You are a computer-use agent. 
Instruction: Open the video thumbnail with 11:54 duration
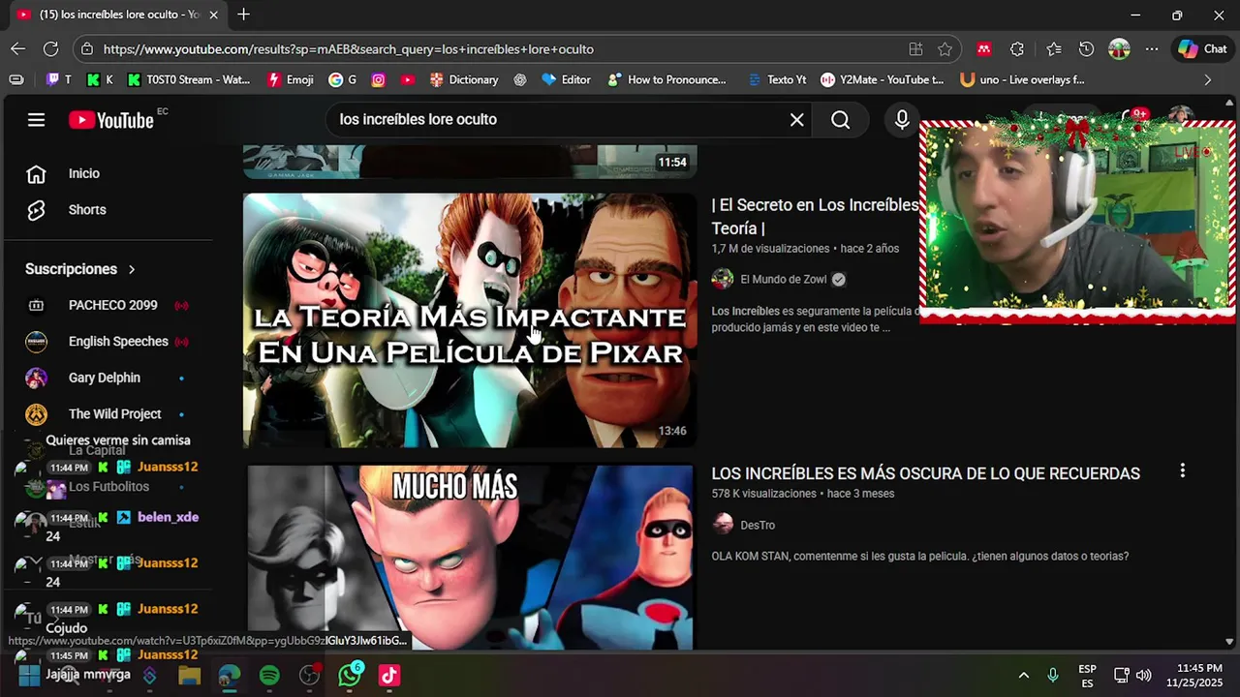(x=470, y=161)
